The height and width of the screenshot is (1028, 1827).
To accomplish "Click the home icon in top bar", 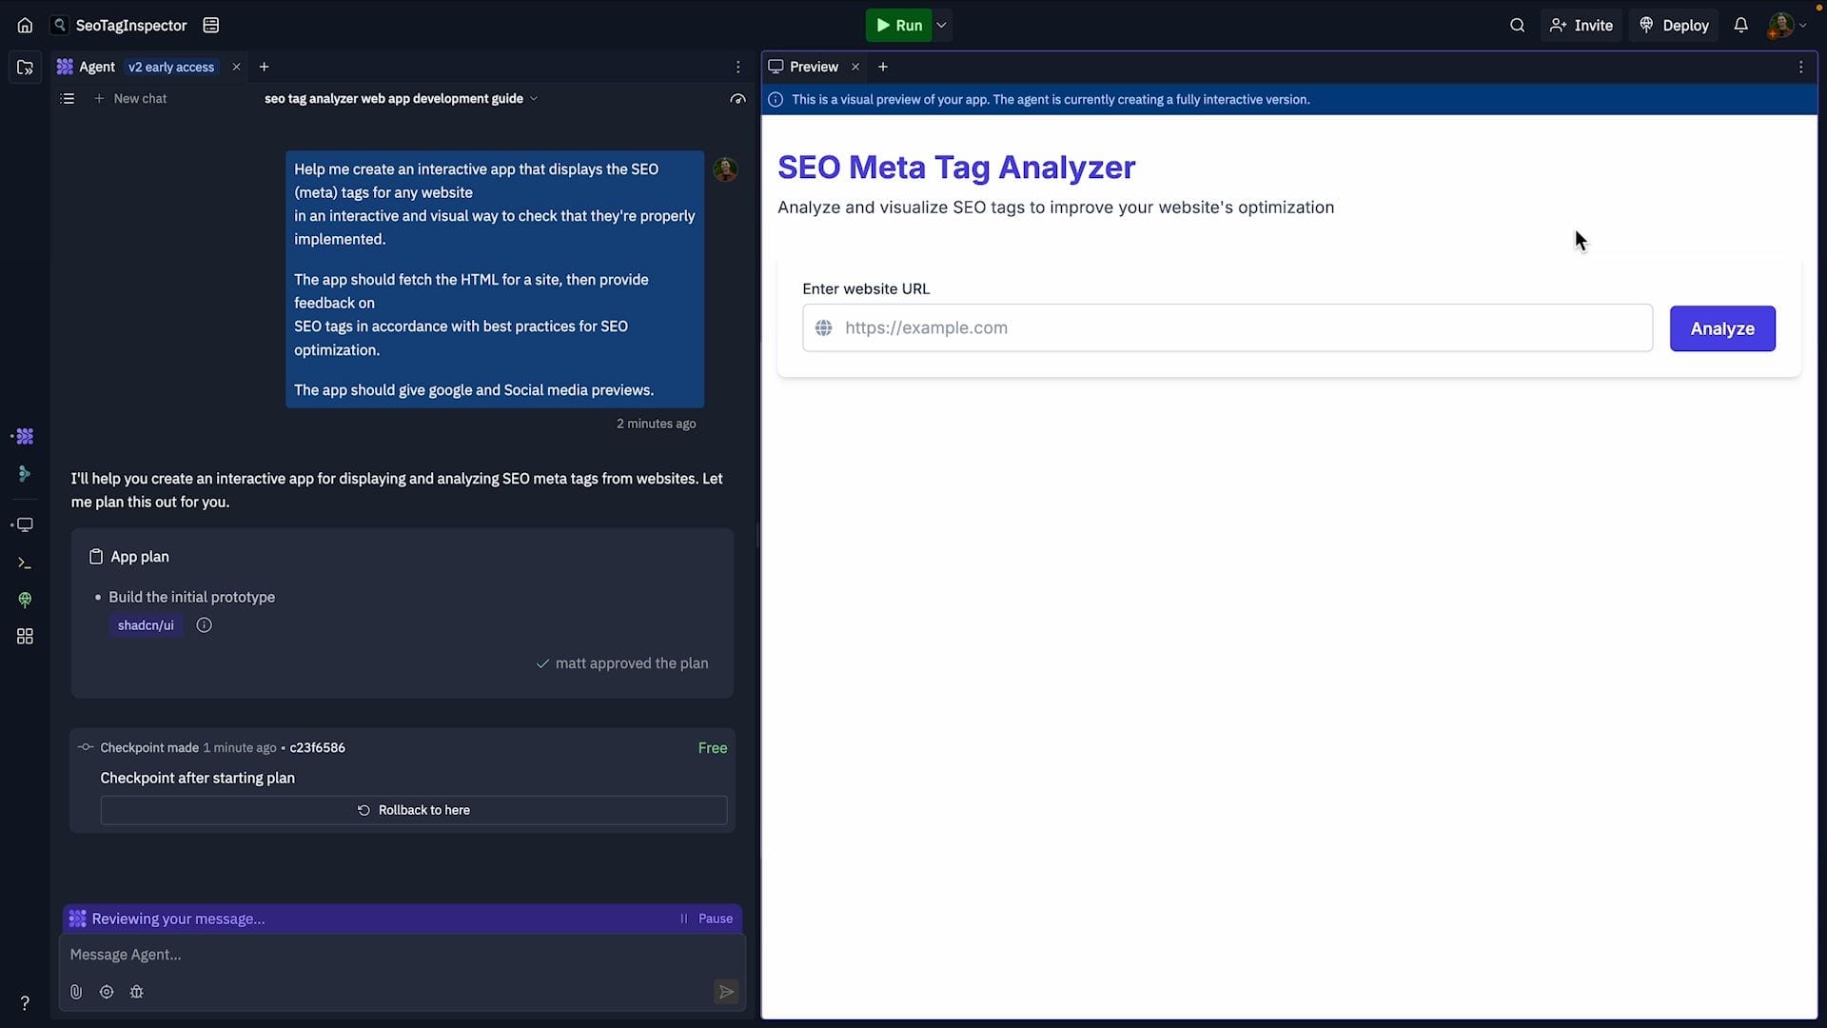I will 25,26.
